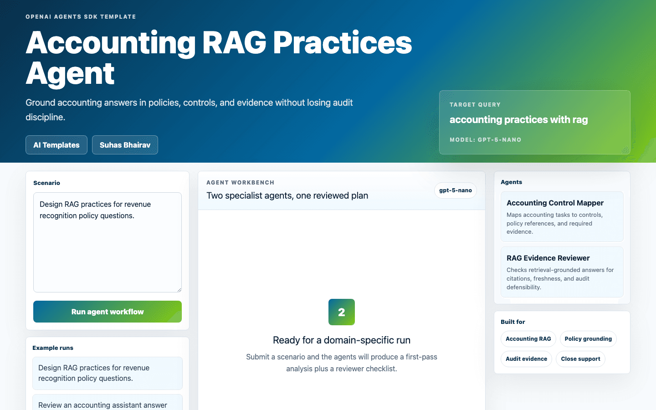
Task: Click the 'Built for' heading
Action: tap(513, 322)
